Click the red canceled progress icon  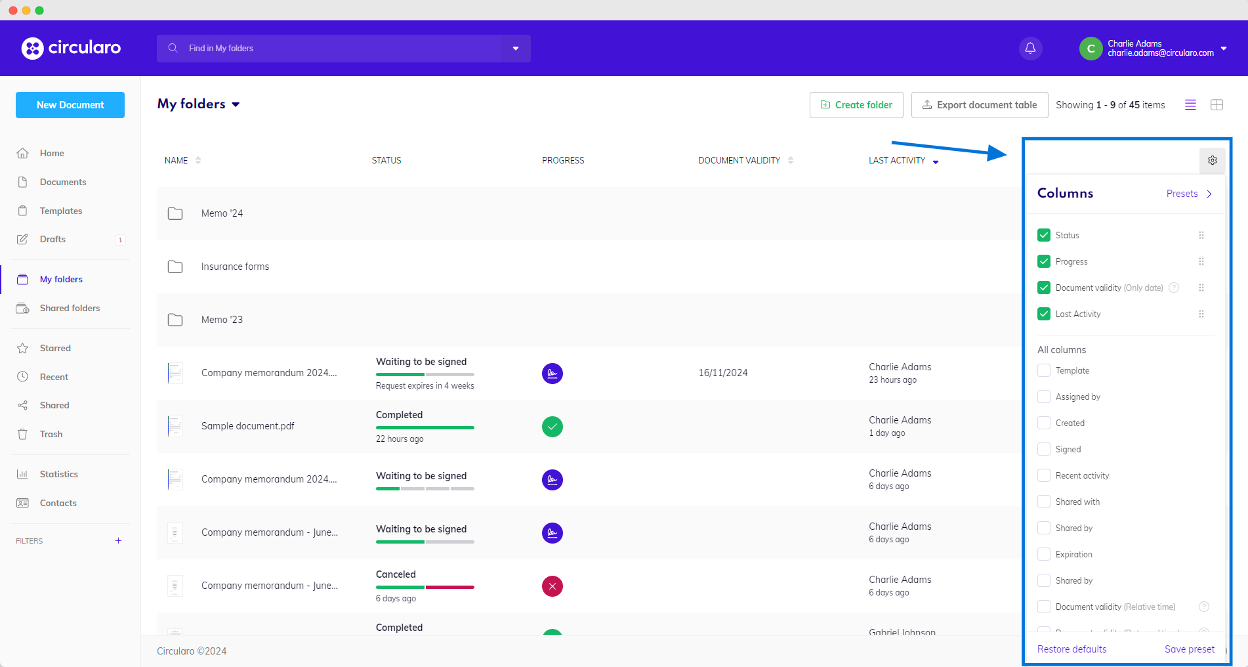552,586
